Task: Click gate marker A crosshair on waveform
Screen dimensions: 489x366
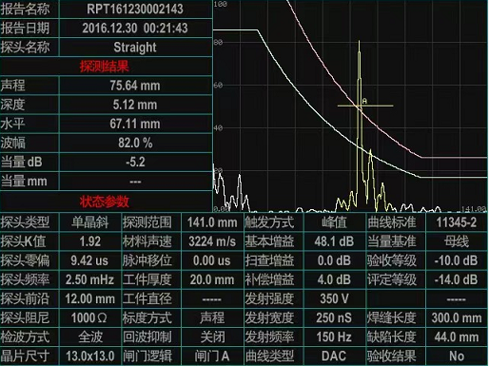Action: [x=364, y=106]
